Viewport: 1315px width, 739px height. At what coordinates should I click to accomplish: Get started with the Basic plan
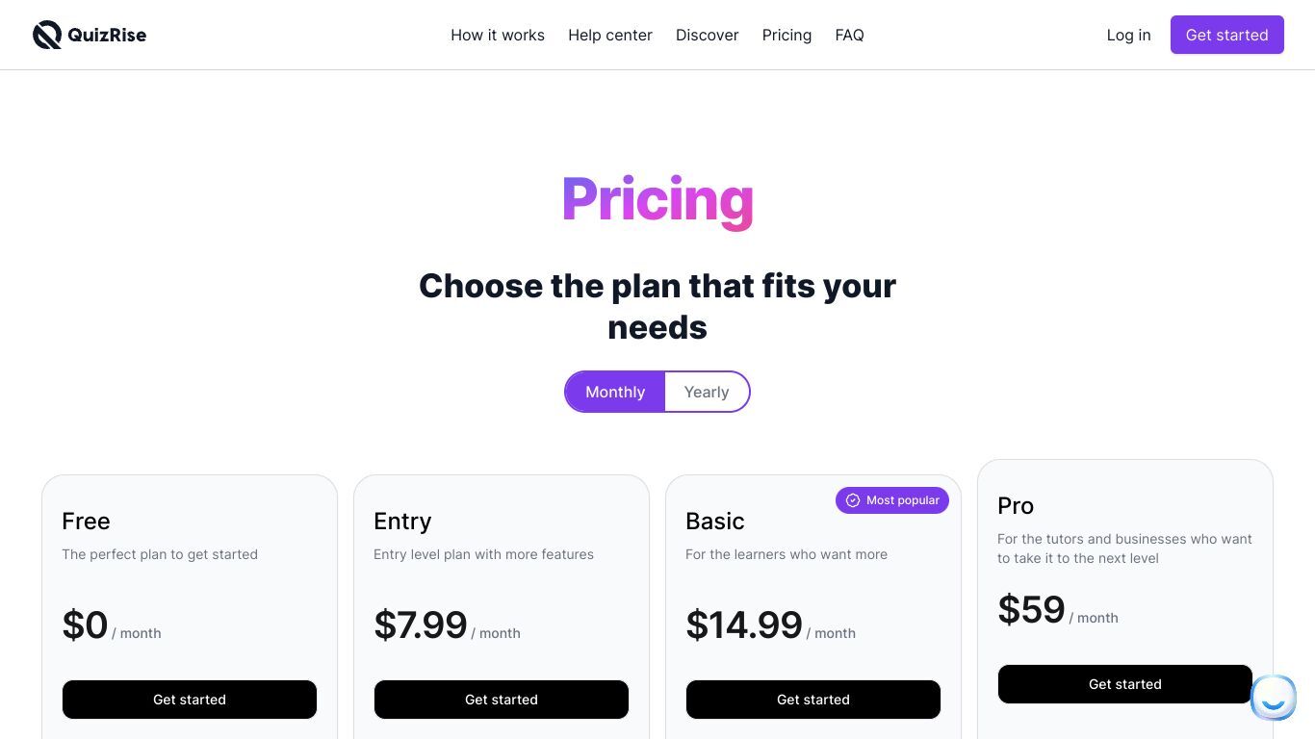coord(813,700)
